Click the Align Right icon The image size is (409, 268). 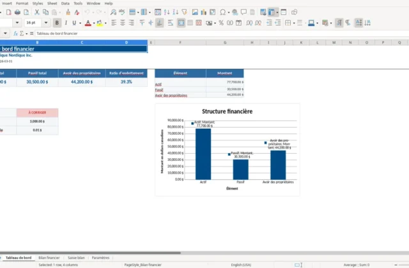(x=131, y=23)
